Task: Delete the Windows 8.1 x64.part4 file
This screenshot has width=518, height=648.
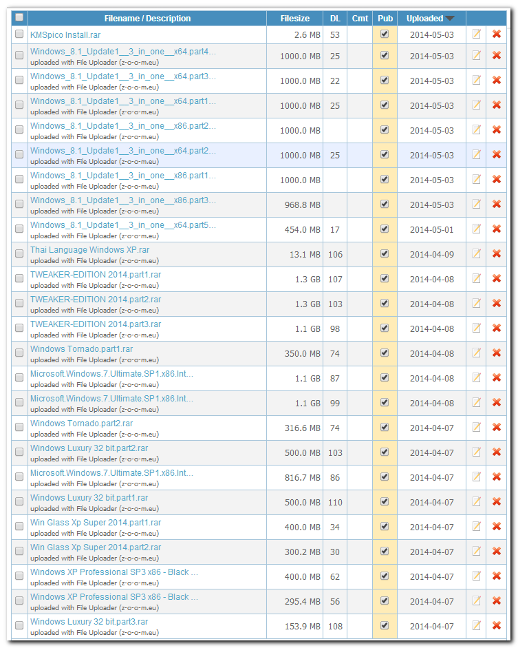Action: coord(497,56)
